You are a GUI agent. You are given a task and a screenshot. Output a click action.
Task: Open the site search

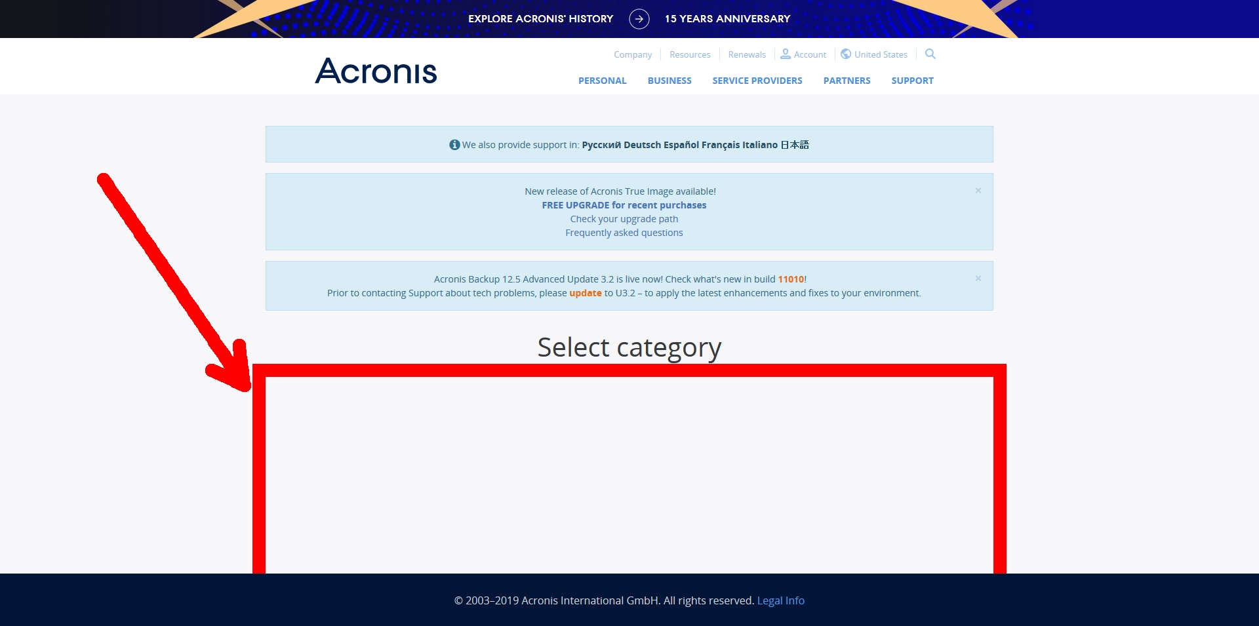(930, 54)
